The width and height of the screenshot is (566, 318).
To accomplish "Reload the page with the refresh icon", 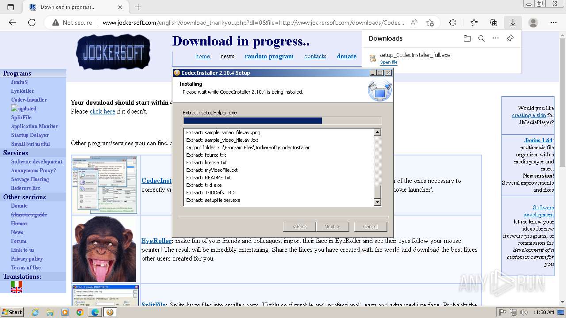I will click(x=32, y=23).
